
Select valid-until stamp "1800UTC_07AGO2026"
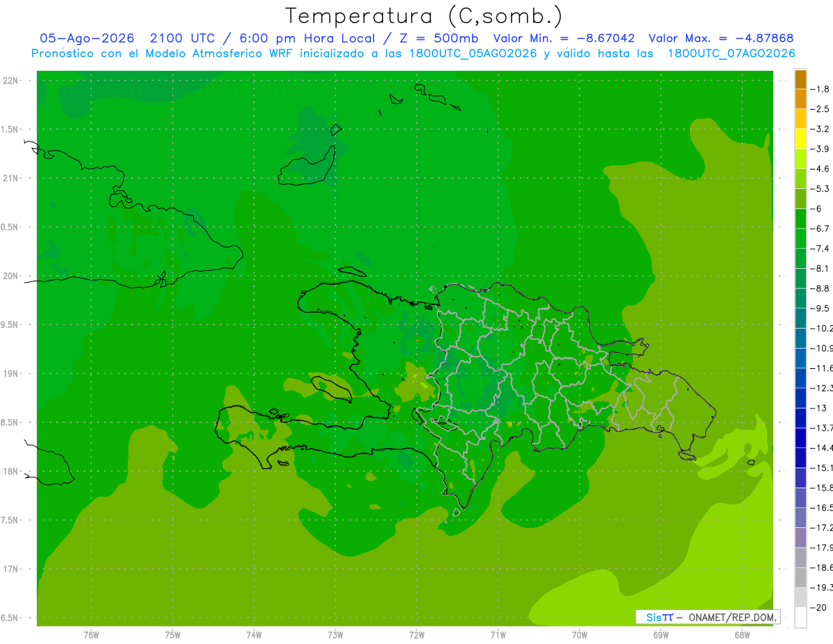tap(731, 53)
